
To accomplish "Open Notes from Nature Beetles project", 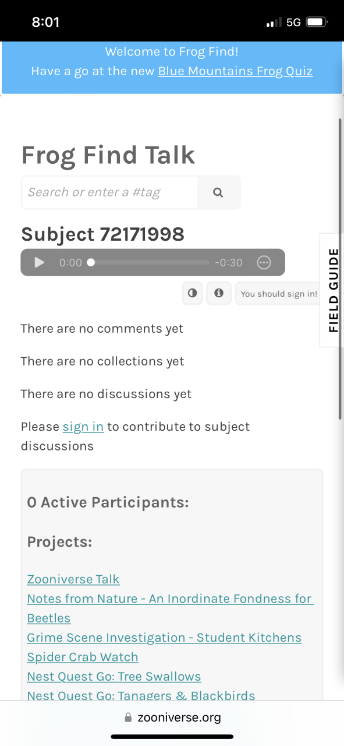I will pos(170,608).
